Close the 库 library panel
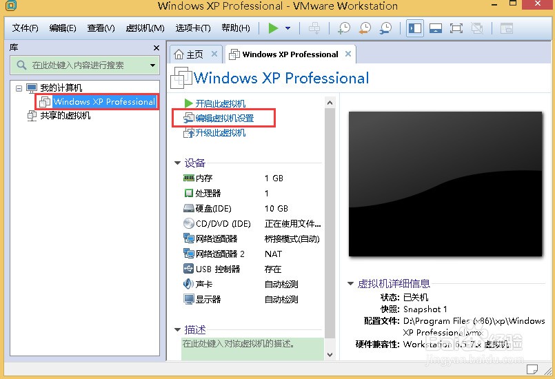555x379 pixels. (x=156, y=48)
